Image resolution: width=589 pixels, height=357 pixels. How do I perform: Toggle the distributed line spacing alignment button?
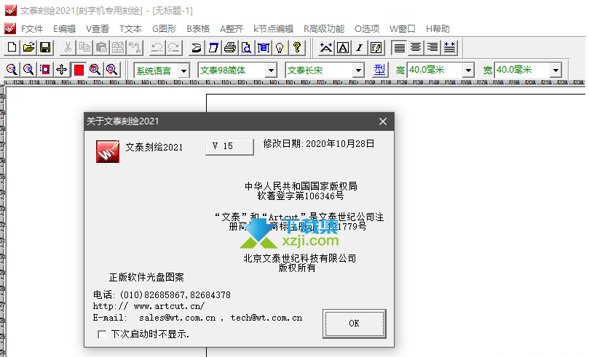coord(449,48)
